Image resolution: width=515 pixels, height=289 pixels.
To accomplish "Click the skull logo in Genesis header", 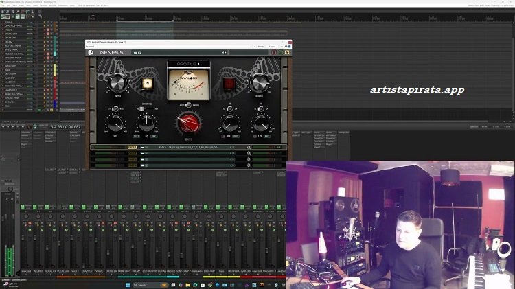I will (91, 53).
